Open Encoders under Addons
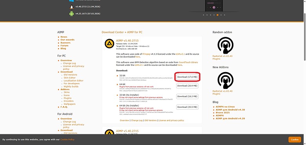The height and width of the screenshot is (145, 306). click(x=69, y=101)
